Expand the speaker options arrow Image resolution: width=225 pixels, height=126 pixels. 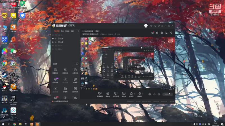143,94
